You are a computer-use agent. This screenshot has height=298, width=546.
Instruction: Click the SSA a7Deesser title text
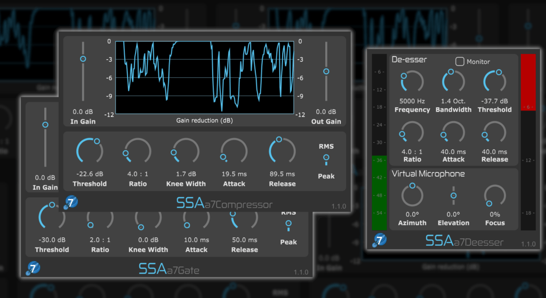[464, 241]
